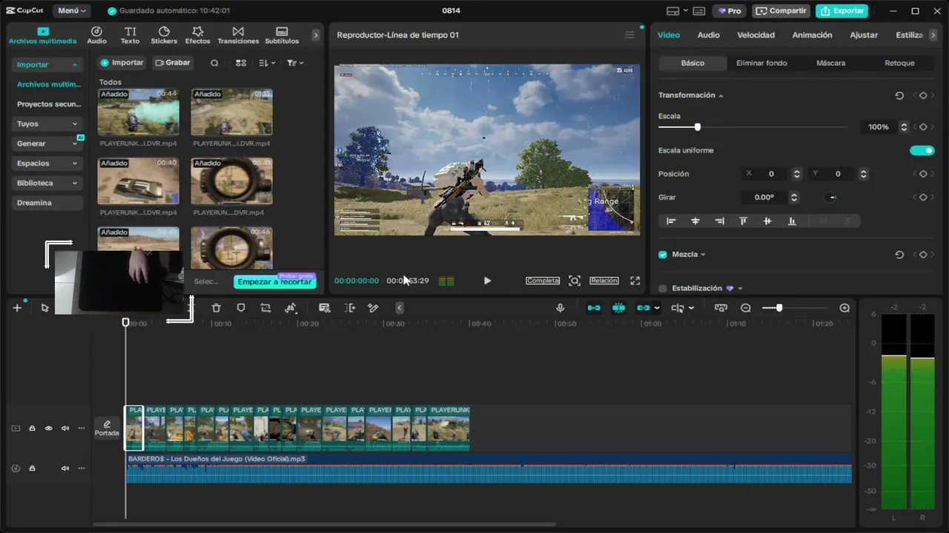
Task: Open the sort order dropdown in media panel
Action: coord(267,63)
